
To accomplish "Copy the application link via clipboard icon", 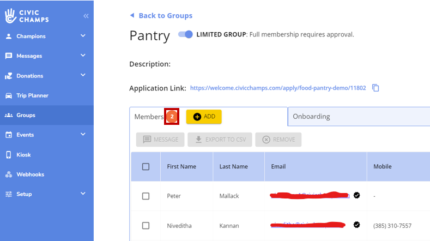I will [x=376, y=88].
